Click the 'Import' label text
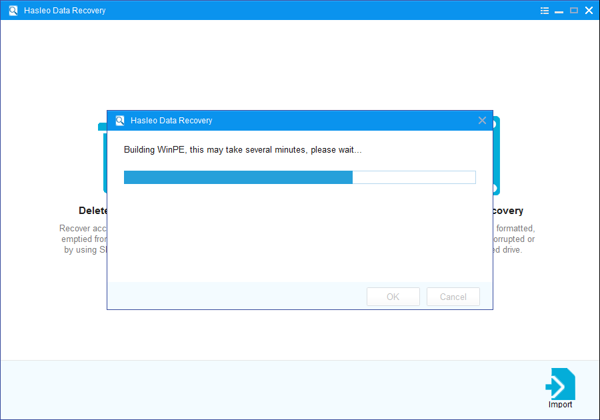The image size is (600, 420). tap(560, 404)
